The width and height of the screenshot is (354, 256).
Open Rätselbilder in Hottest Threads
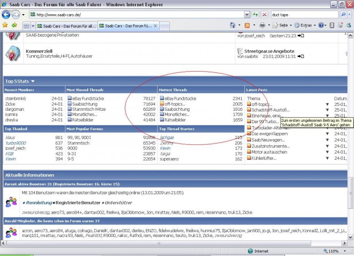coord(175,120)
